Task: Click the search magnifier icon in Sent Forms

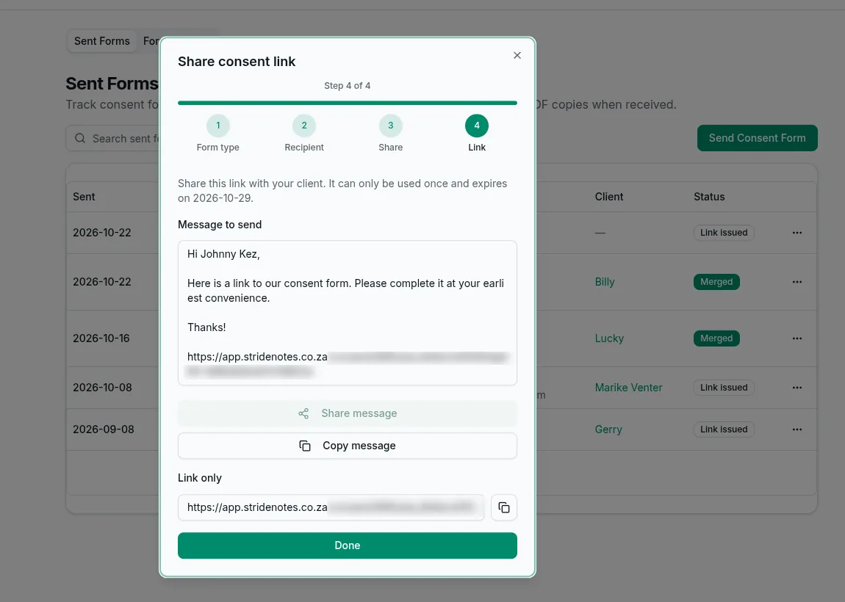Action: (80, 138)
